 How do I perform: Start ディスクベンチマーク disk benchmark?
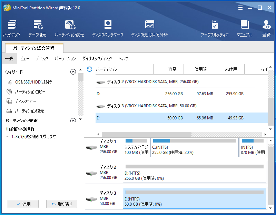[108, 29]
